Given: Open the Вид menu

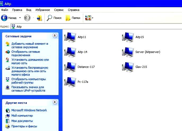Looking at the screenshot, I should [29, 10].
